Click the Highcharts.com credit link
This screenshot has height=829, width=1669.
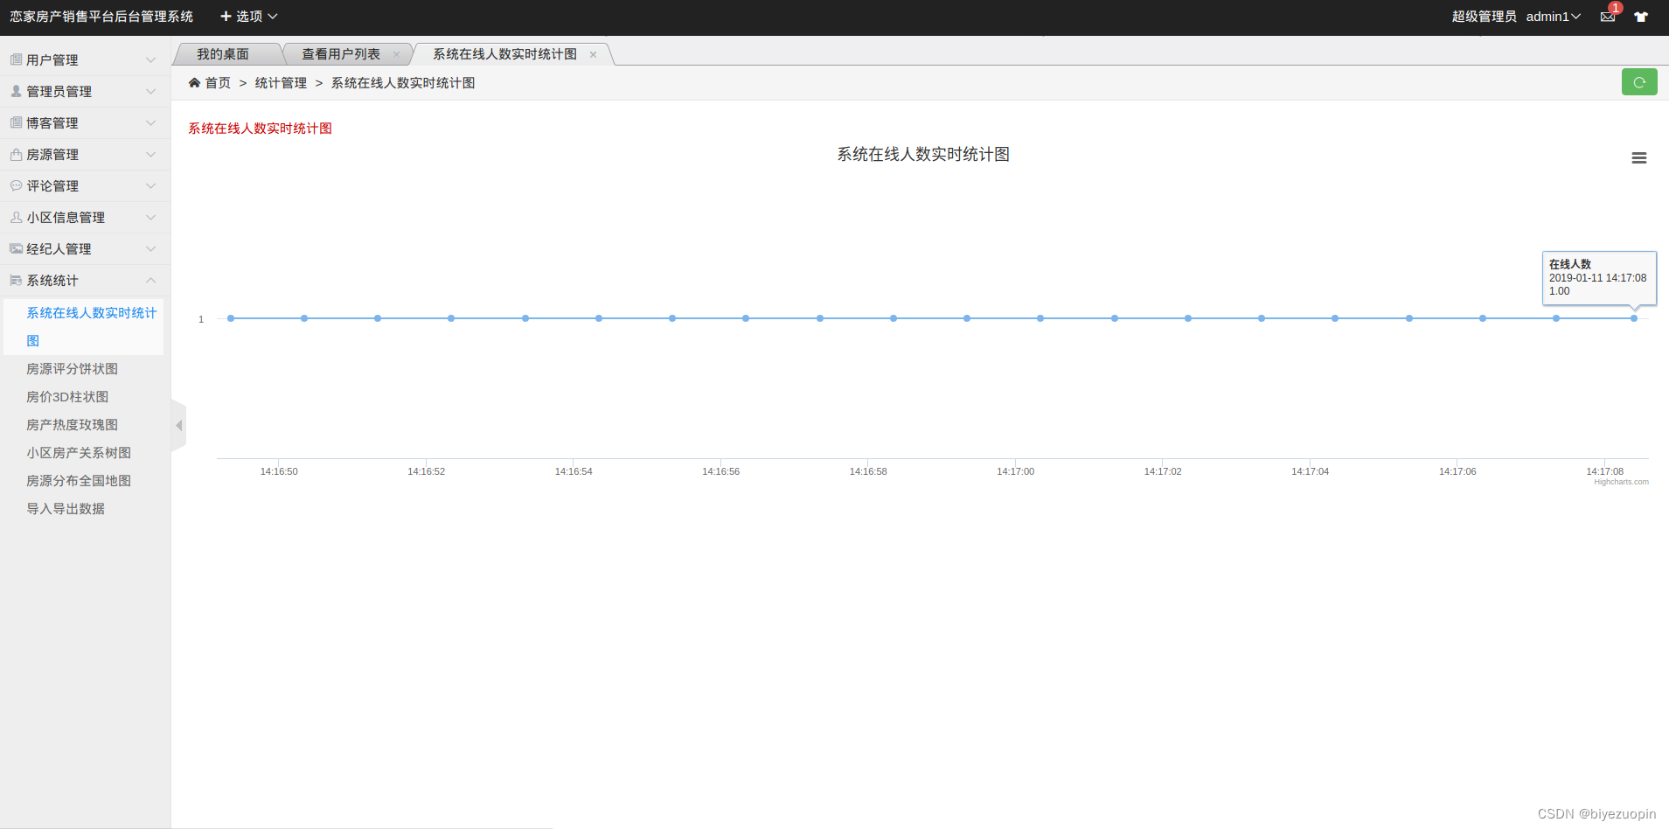coord(1621,482)
